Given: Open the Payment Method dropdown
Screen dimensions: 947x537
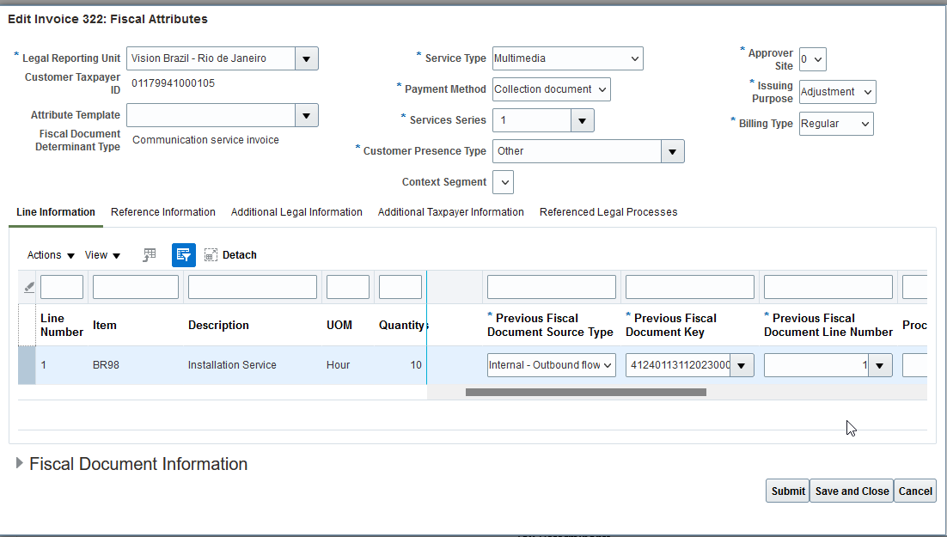Looking at the screenshot, I should pos(602,88).
